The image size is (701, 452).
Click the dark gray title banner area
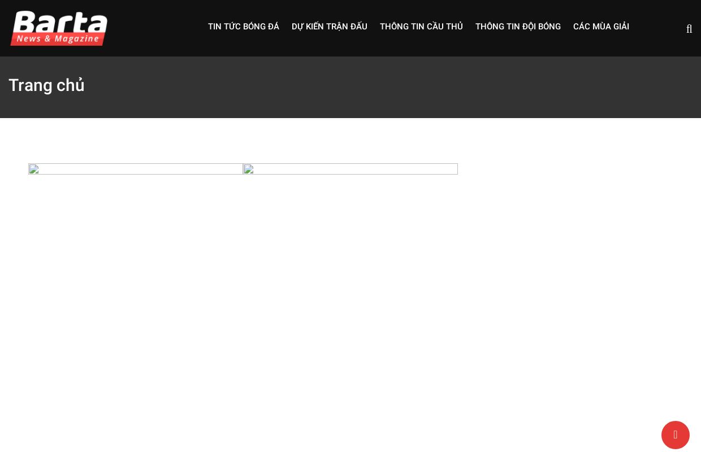coord(396,88)
